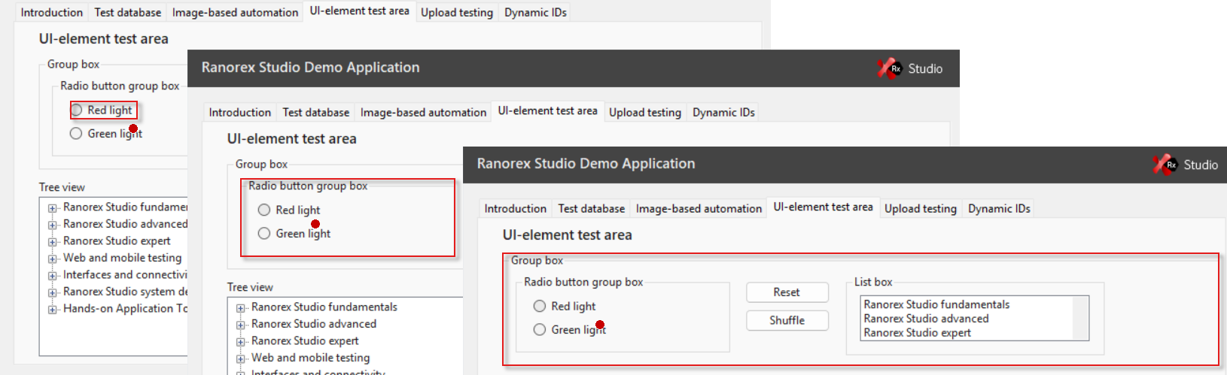The width and height of the screenshot is (1227, 375).
Task: Open Test database tab in front window
Action: point(592,208)
